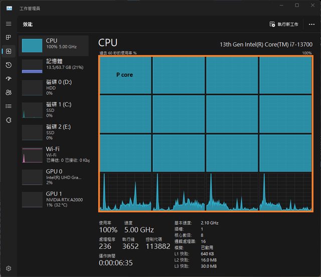The width and height of the screenshot is (321, 277).
Task: Select the 磁碟 2 (E:) SSD item
Action: (x=54, y=132)
